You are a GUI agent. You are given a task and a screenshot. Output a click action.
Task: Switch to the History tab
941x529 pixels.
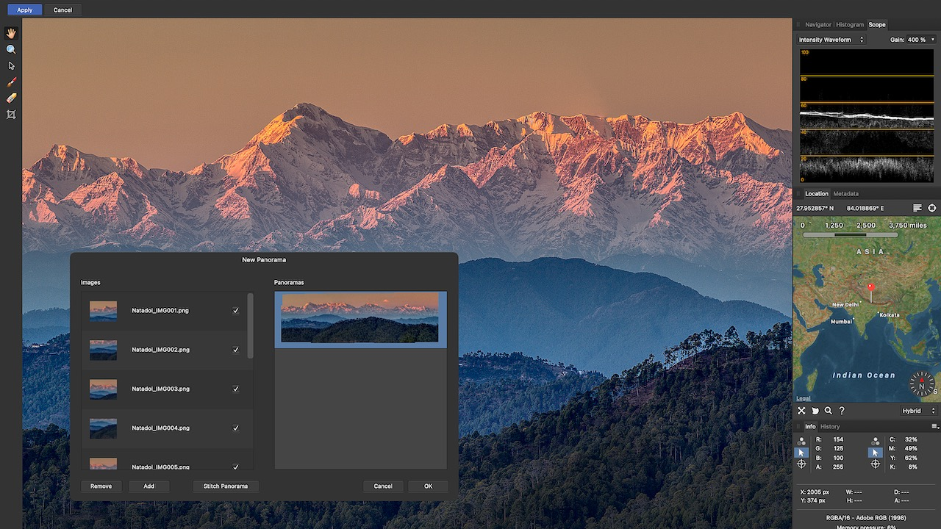pyautogui.click(x=830, y=426)
